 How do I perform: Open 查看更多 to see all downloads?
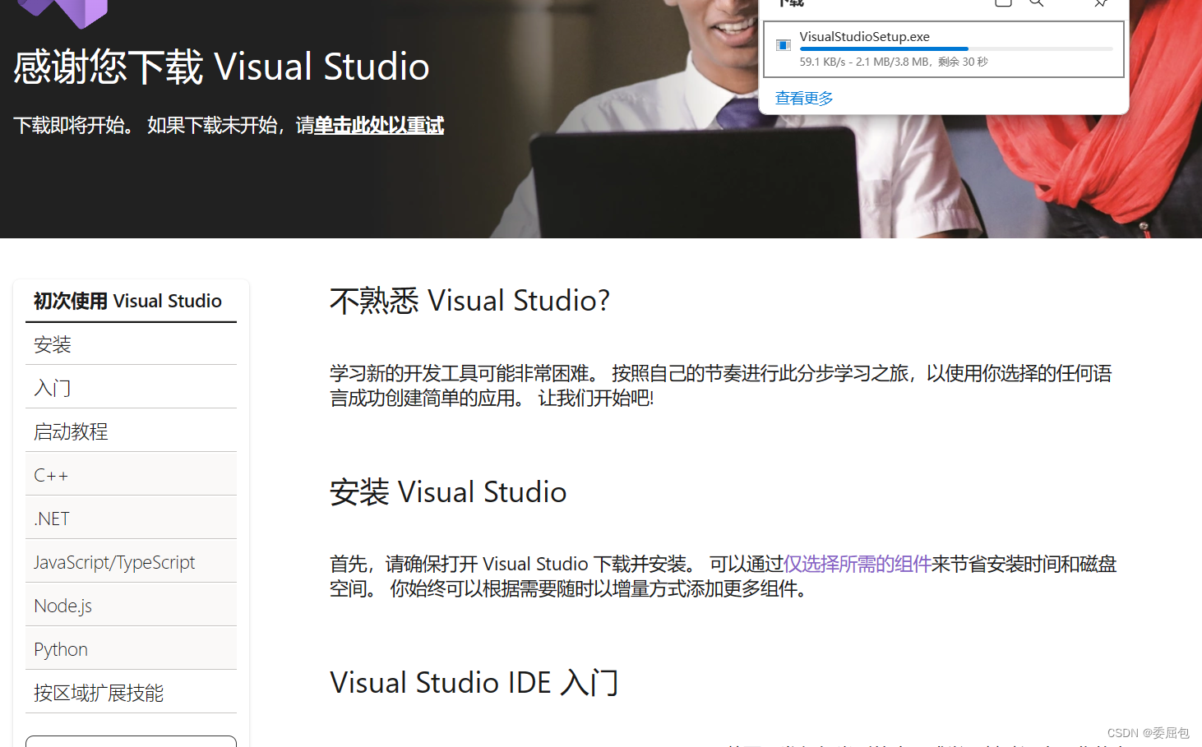click(803, 98)
